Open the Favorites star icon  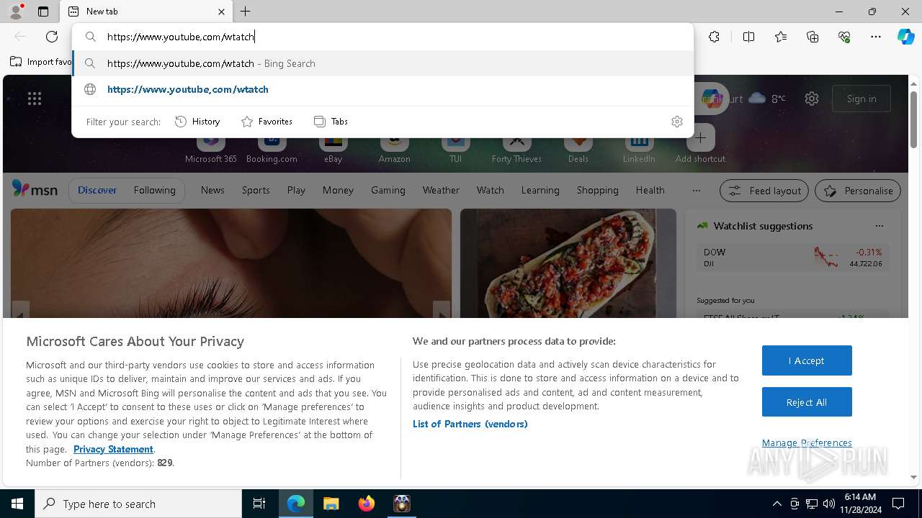pyautogui.click(x=781, y=37)
